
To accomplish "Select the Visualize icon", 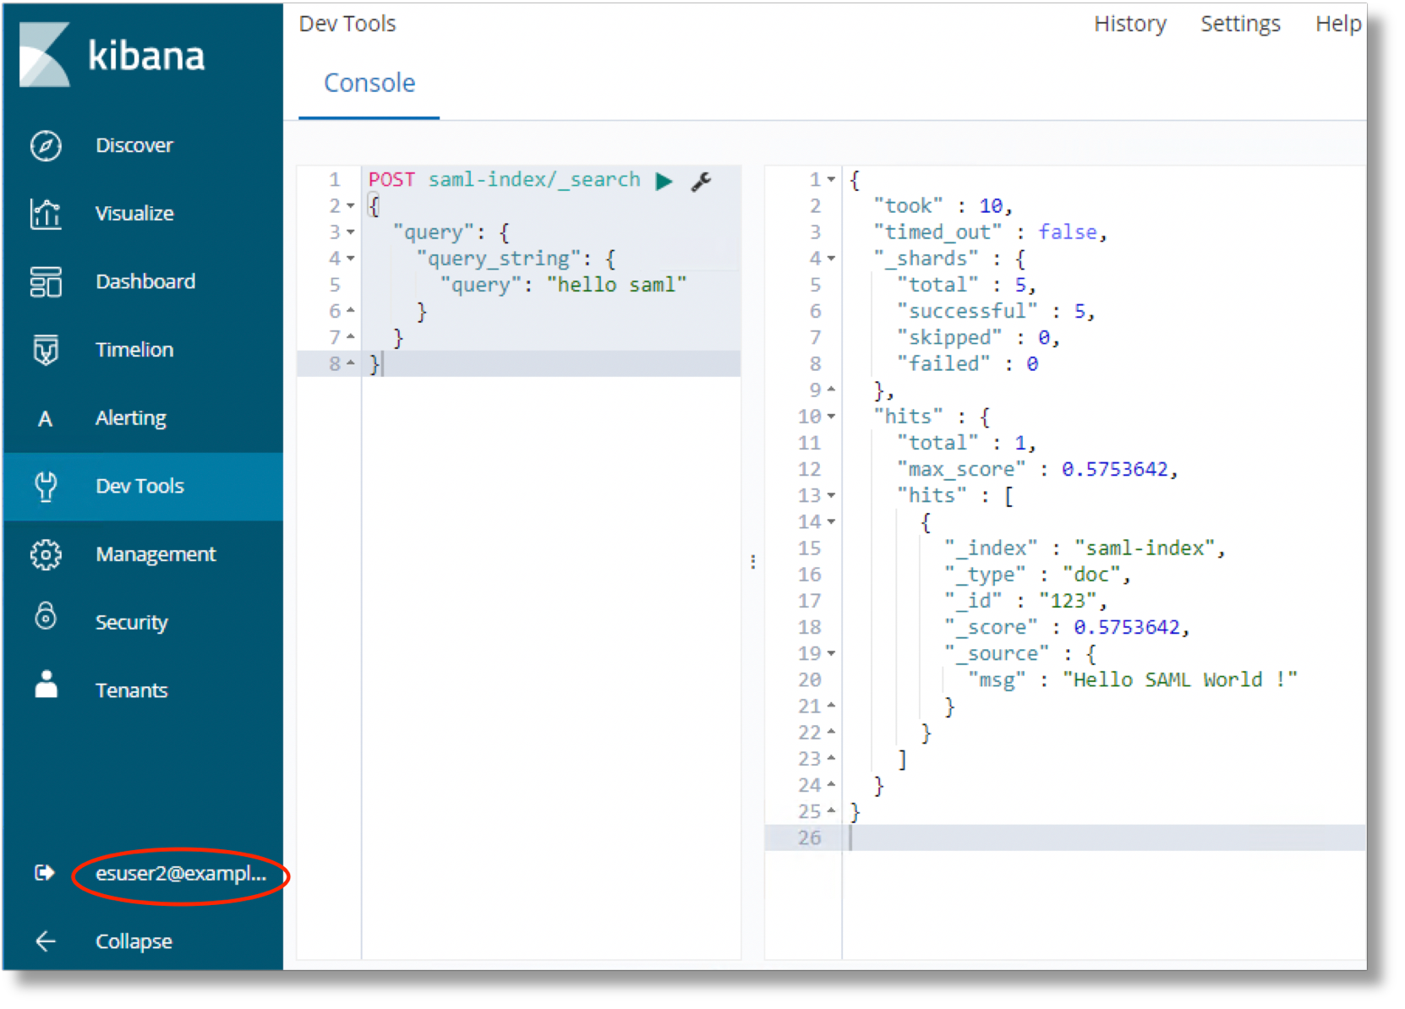I will click(x=45, y=213).
